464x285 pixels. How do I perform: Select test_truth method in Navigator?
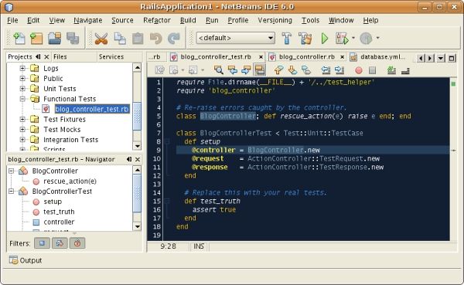[59, 212]
